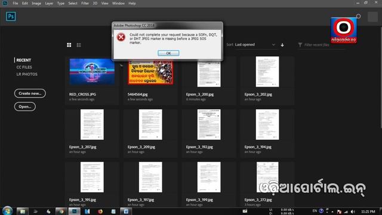
Task: Click the user profile square at top right
Action: coord(372,17)
